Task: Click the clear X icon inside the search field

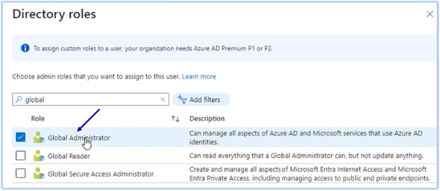Action: click(x=162, y=99)
